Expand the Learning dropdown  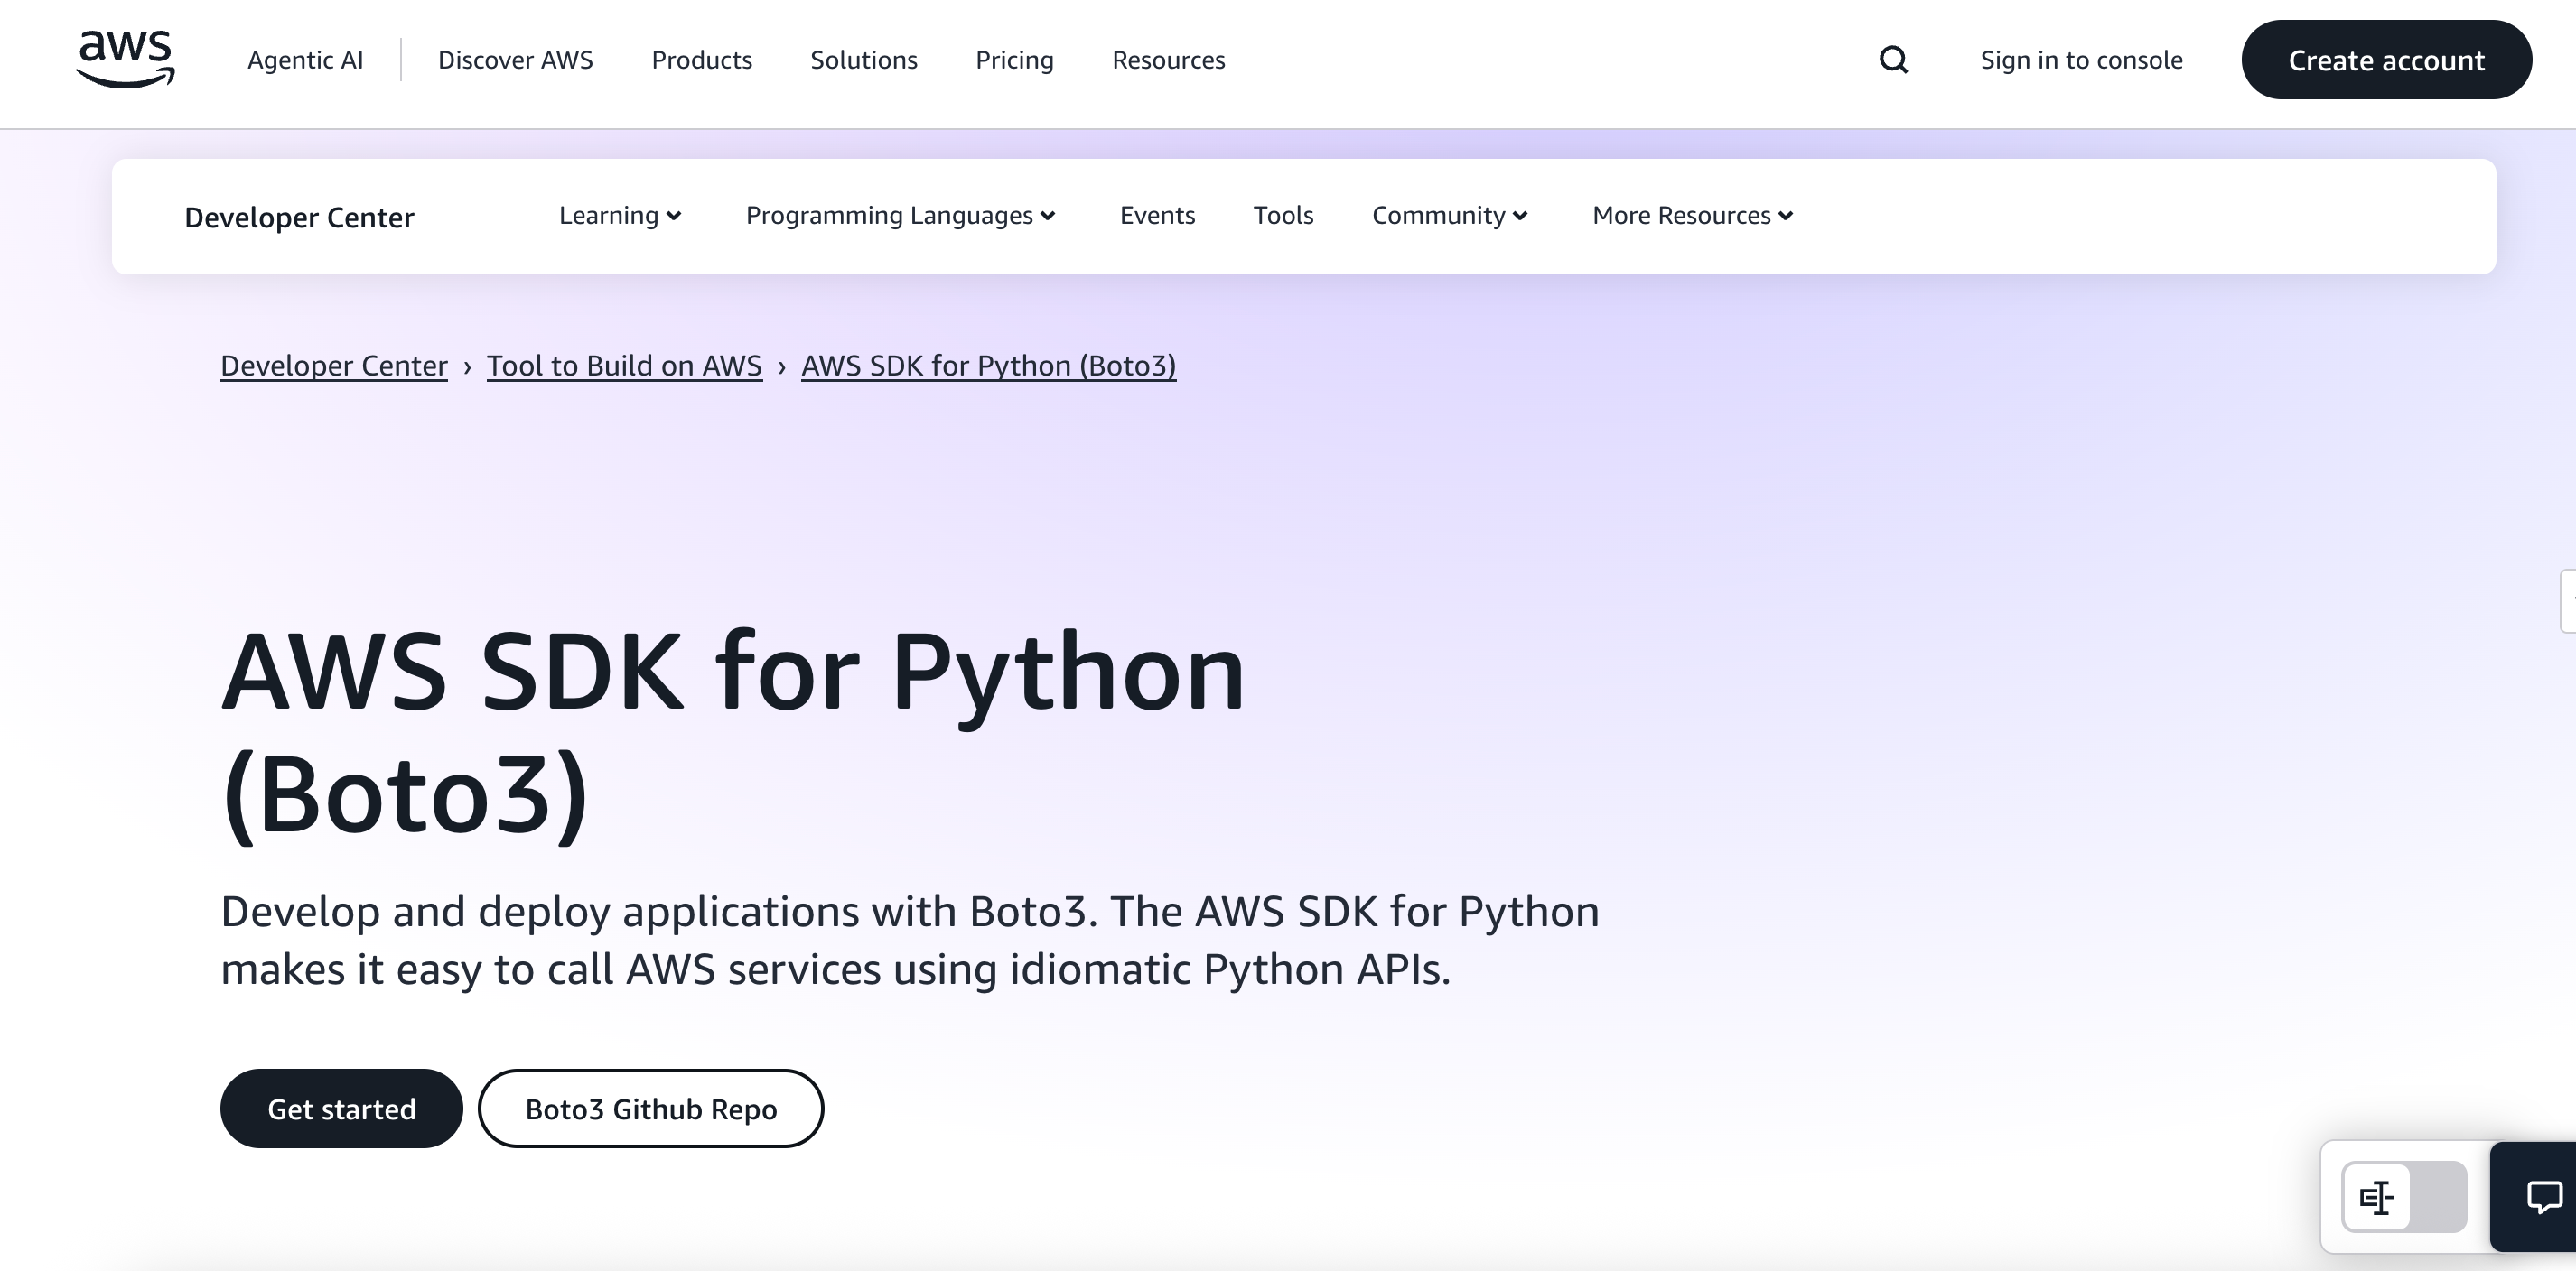point(619,215)
